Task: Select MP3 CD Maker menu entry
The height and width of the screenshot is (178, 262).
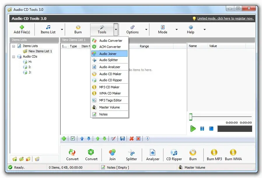Action: (x=109, y=87)
